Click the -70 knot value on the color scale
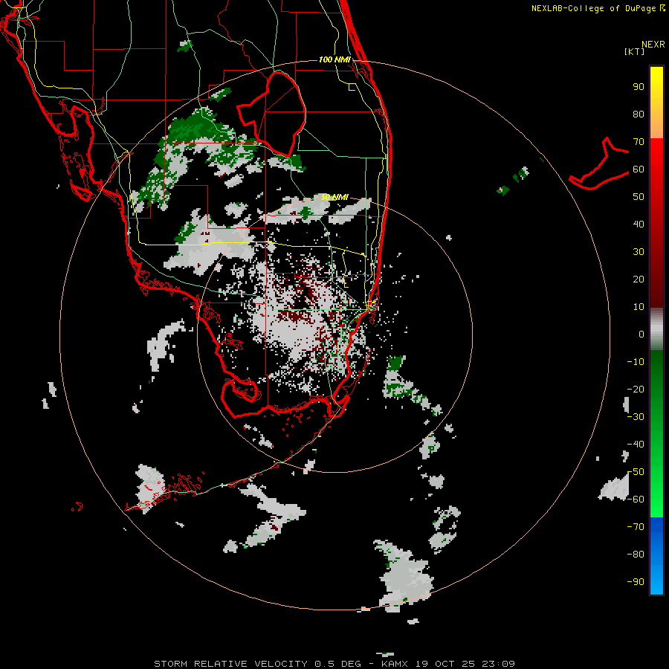 (x=636, y=527)
